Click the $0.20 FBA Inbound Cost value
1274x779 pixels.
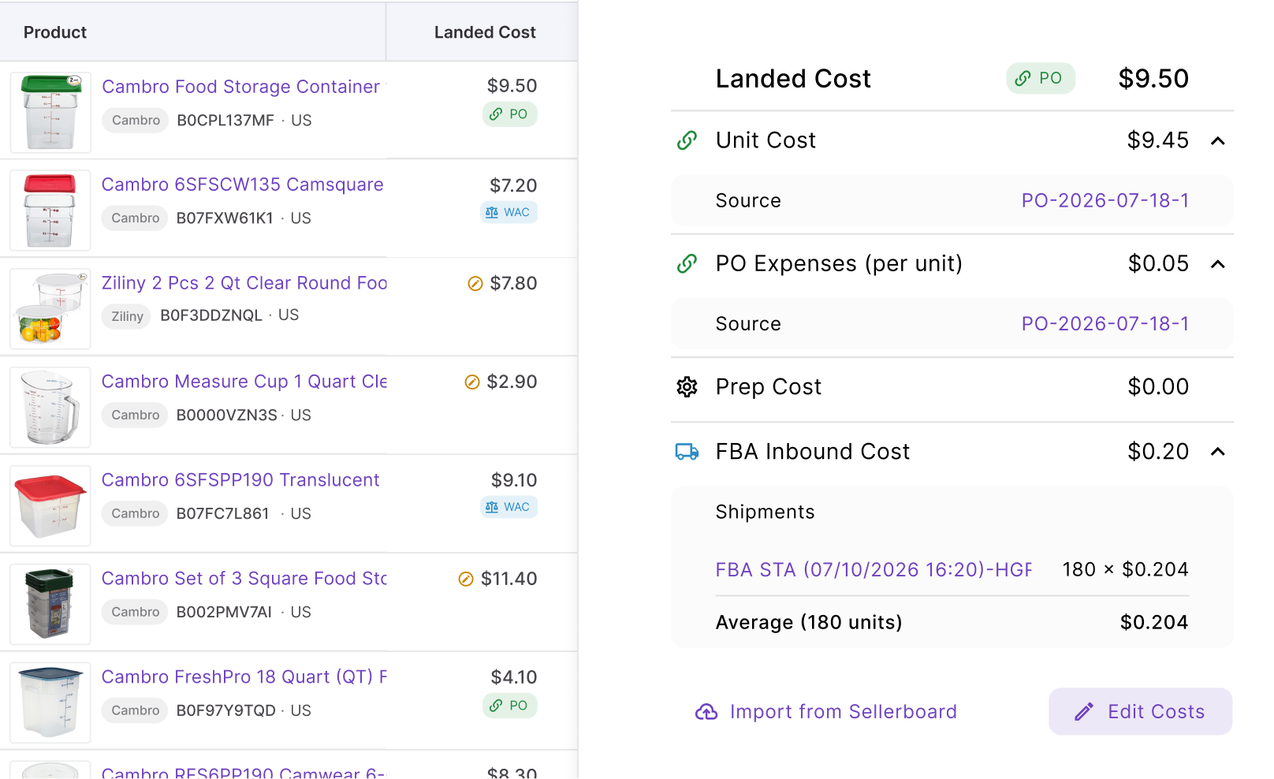[1158, 451]
